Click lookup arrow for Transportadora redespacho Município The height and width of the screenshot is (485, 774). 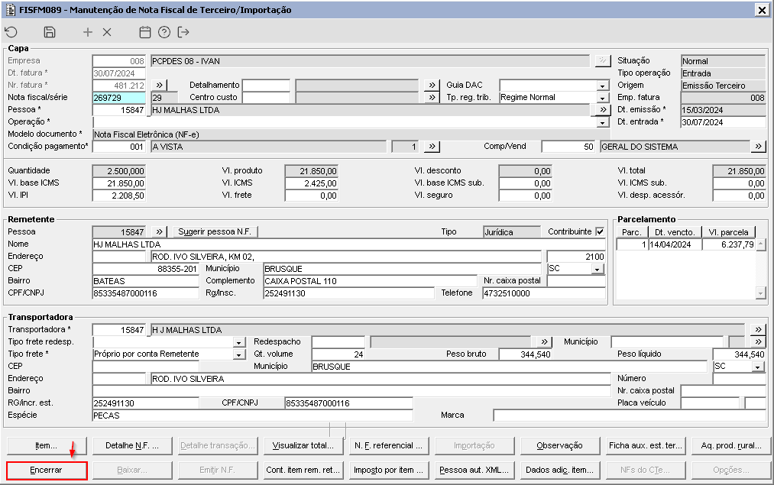(x=758, y=341)
